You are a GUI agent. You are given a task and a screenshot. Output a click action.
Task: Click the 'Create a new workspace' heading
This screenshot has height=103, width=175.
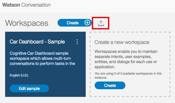[122, 42]
